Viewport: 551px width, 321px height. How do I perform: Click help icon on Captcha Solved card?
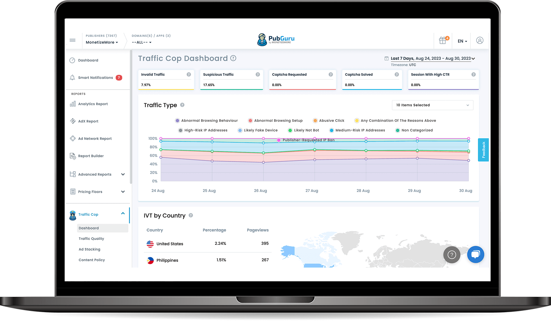tap(397, 75)
